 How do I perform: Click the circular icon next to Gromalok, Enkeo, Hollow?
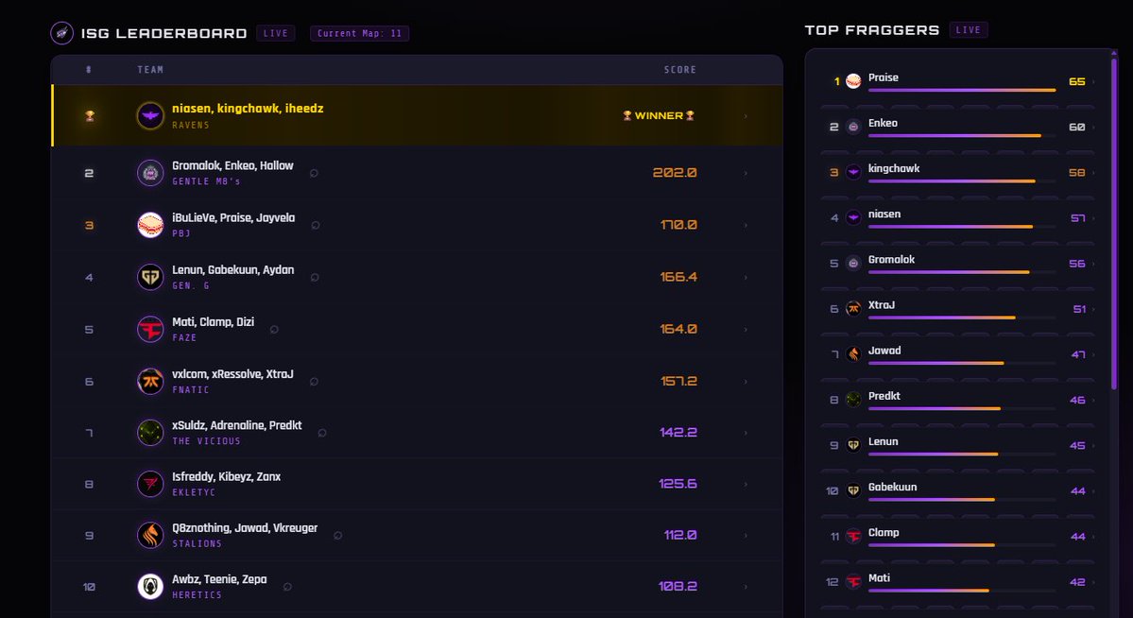[315, 173]
